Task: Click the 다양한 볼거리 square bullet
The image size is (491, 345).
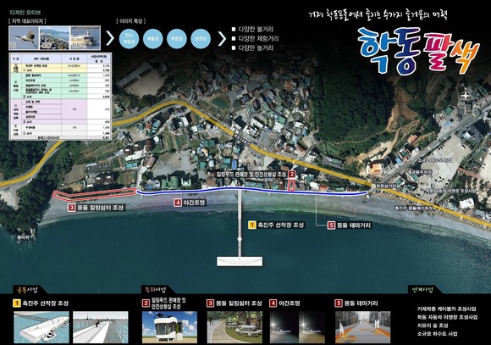Action: click(234, 29)
